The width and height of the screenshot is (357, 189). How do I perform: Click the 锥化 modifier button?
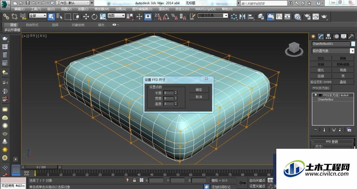coord(321,70)
